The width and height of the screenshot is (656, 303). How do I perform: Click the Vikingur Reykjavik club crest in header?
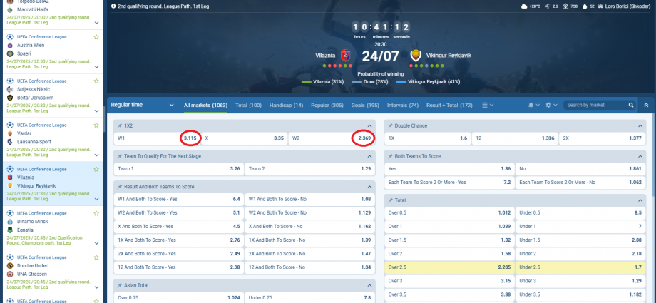(416, 55)
